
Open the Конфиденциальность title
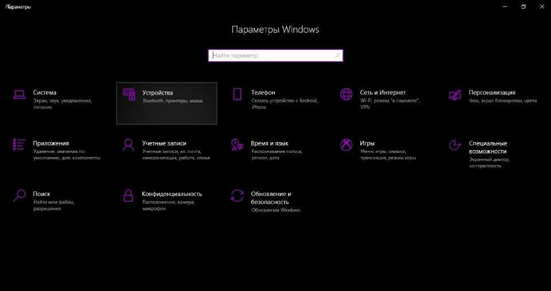tap(172, 194)
